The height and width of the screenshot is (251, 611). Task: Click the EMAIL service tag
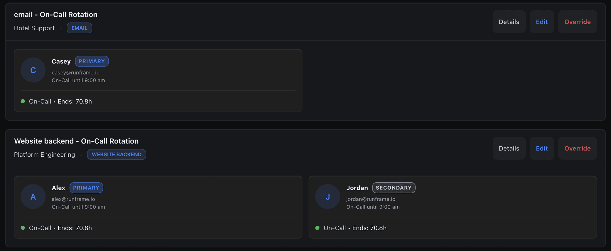[x=79, y=28]
